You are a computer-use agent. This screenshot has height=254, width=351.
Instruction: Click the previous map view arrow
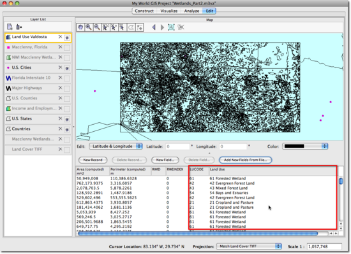pyautogui.click(x=154, y=27)
